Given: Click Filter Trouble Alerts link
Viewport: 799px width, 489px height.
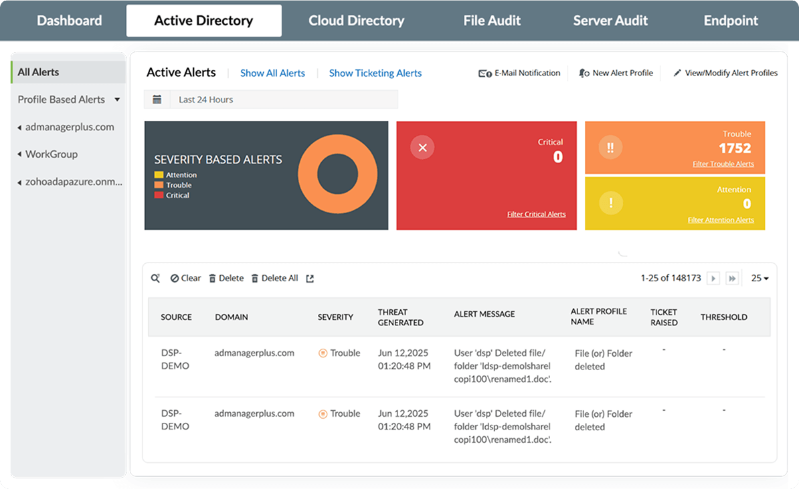Looking at the screenshot, I should click(723, 164).
